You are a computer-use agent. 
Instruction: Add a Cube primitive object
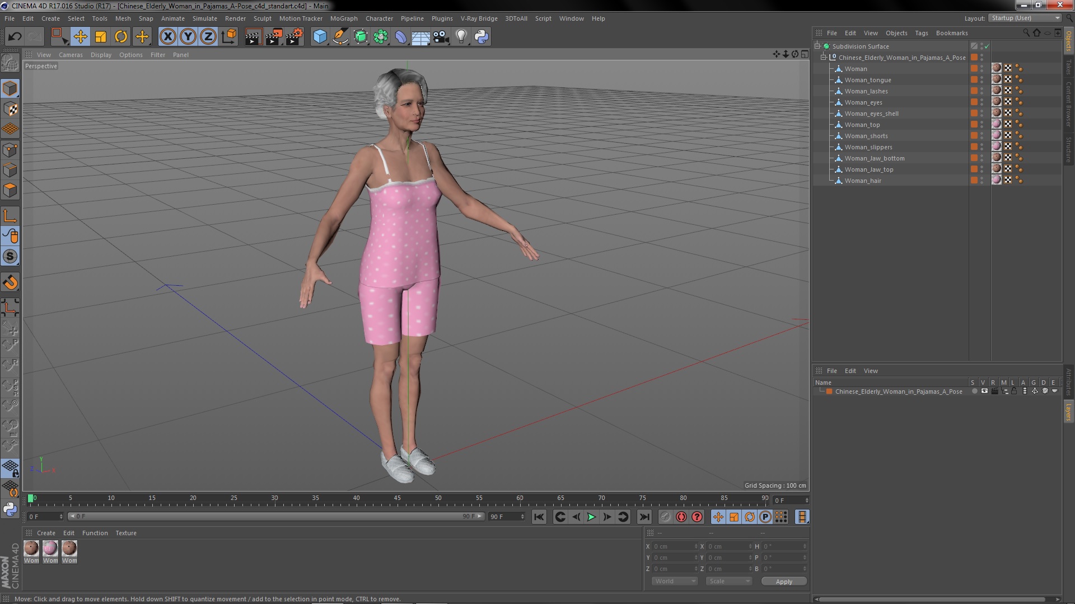point(320,37)
